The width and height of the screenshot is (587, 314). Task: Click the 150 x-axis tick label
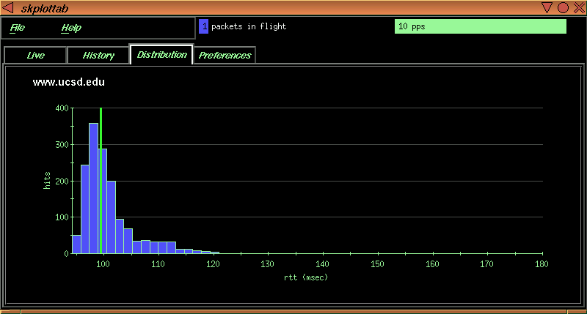[377, 264]
